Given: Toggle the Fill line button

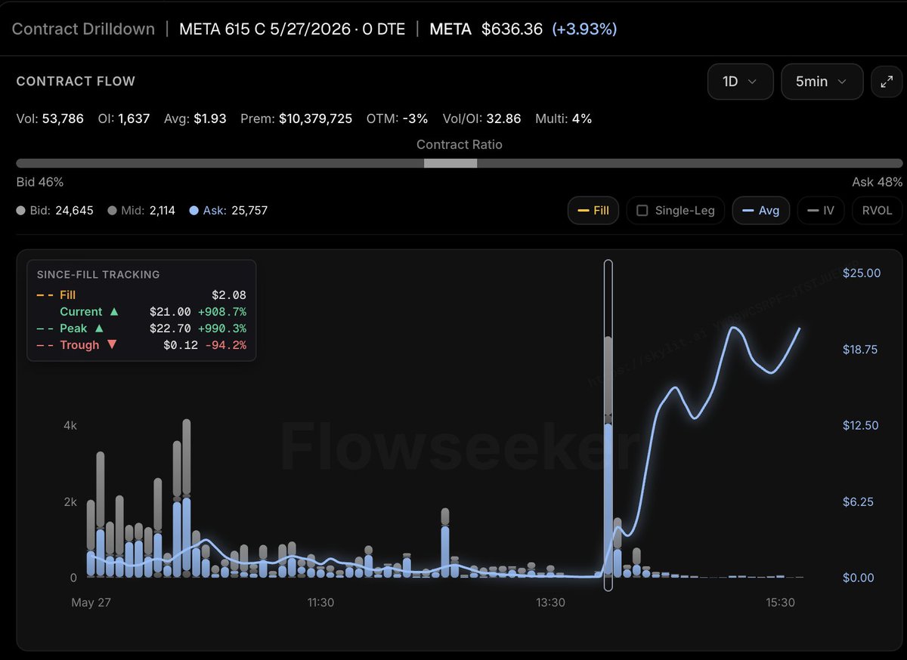Looking at the screenshot, I should (x=593, y=211).
